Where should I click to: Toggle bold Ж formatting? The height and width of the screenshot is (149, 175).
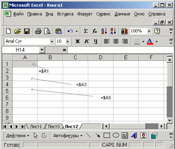78,41
